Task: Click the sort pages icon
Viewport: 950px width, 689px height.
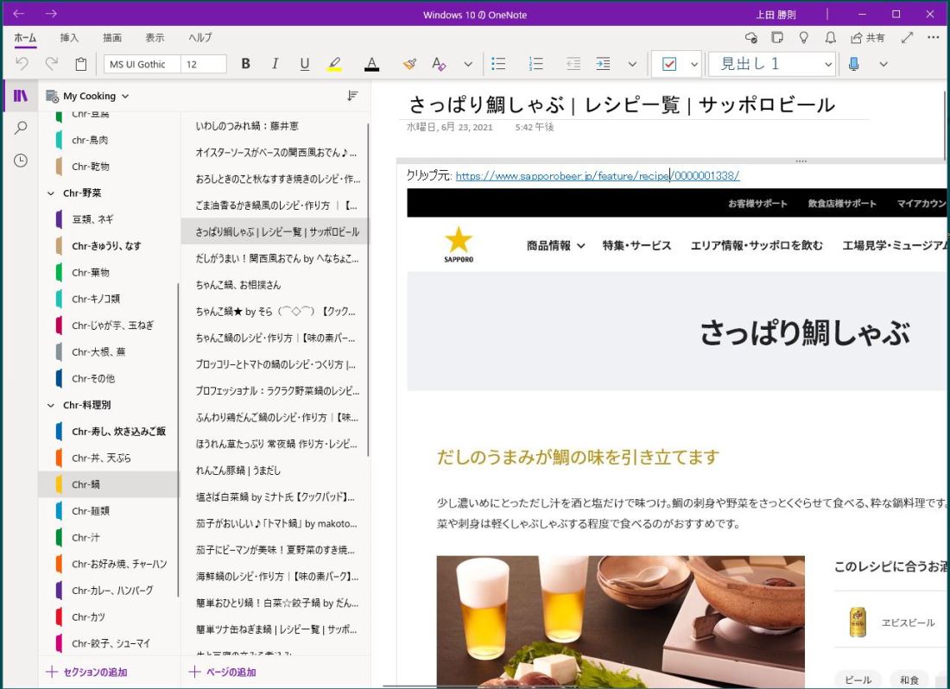Action: click(352, 96)
